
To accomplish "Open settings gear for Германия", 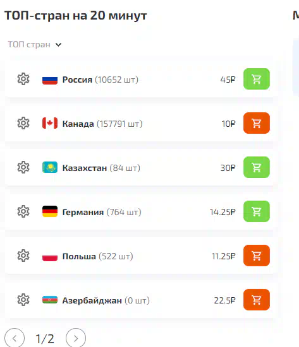I will pos(23,211).
